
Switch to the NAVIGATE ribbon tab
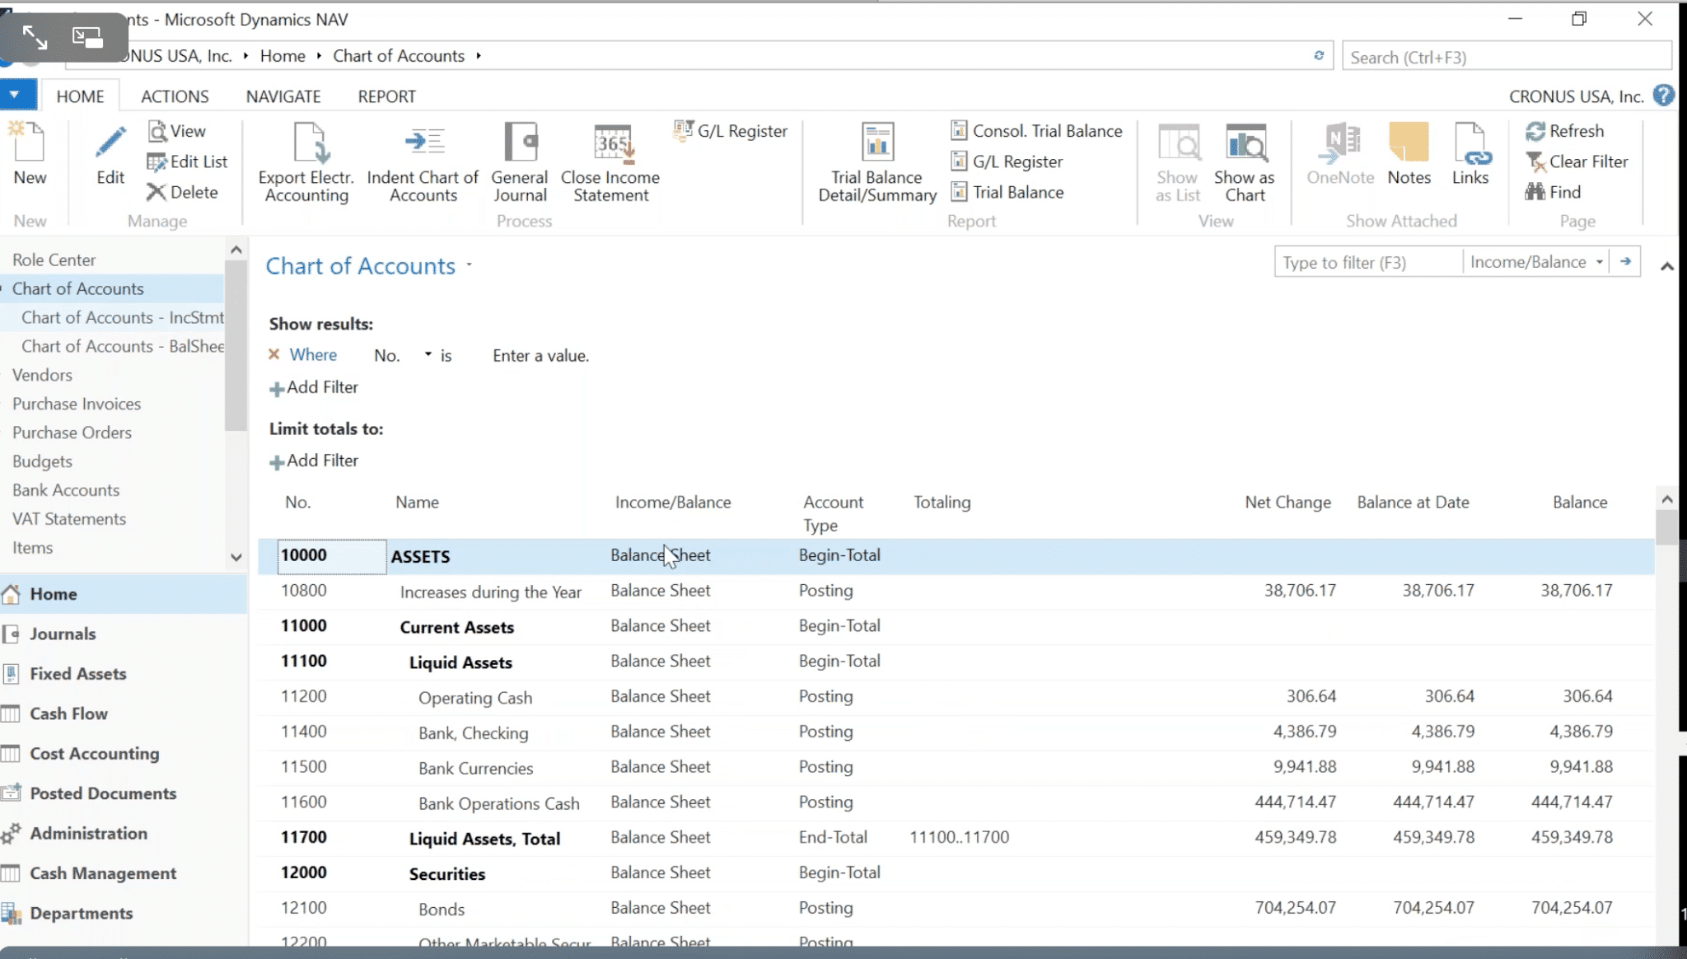point(283,96)
